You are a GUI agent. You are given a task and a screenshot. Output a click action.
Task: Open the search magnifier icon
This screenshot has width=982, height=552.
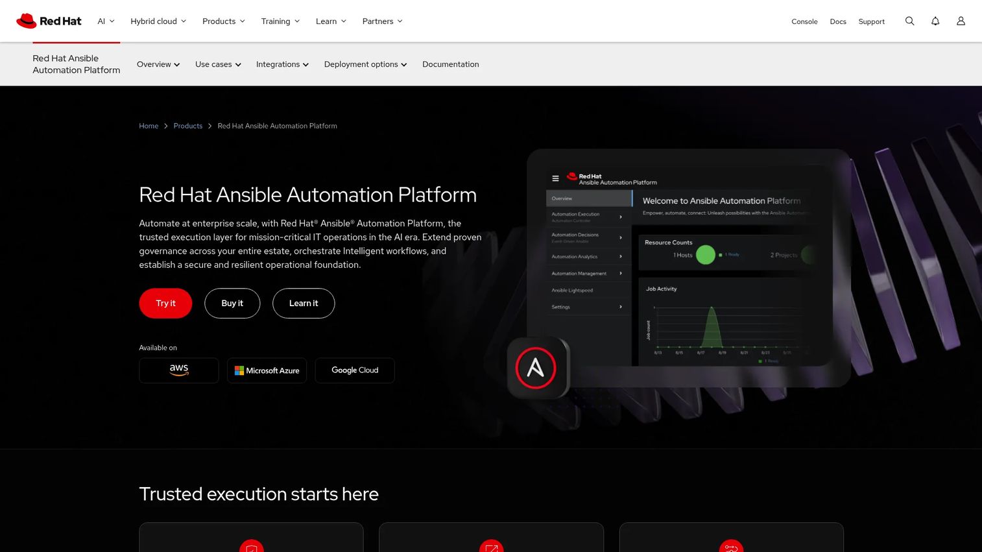[909, 21]
